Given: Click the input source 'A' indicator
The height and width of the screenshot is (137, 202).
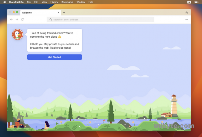Looking at the screenshot, I should (x=189, y=2).
